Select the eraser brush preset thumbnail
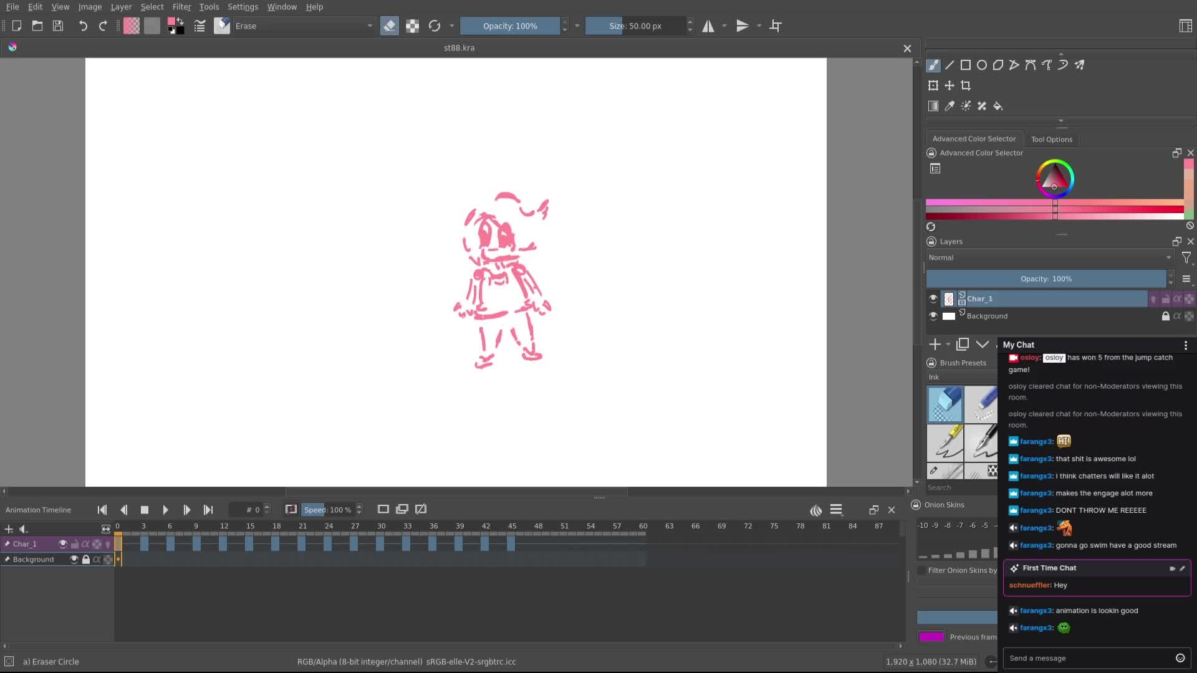Image resolution: width=1197 pixels, height=673 pixels. point(945,404)
